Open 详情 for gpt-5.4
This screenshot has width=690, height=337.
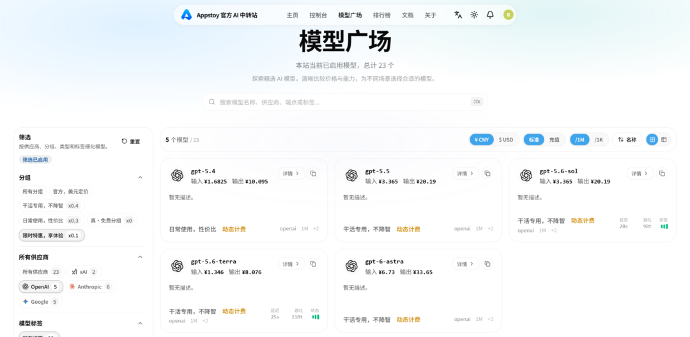(x=291, y=173)
